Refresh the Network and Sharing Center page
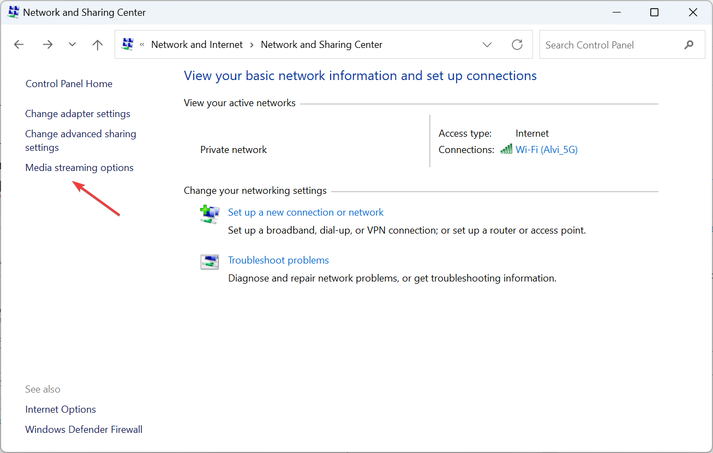The width and height of the screenshot is (713, 453). 517,44
